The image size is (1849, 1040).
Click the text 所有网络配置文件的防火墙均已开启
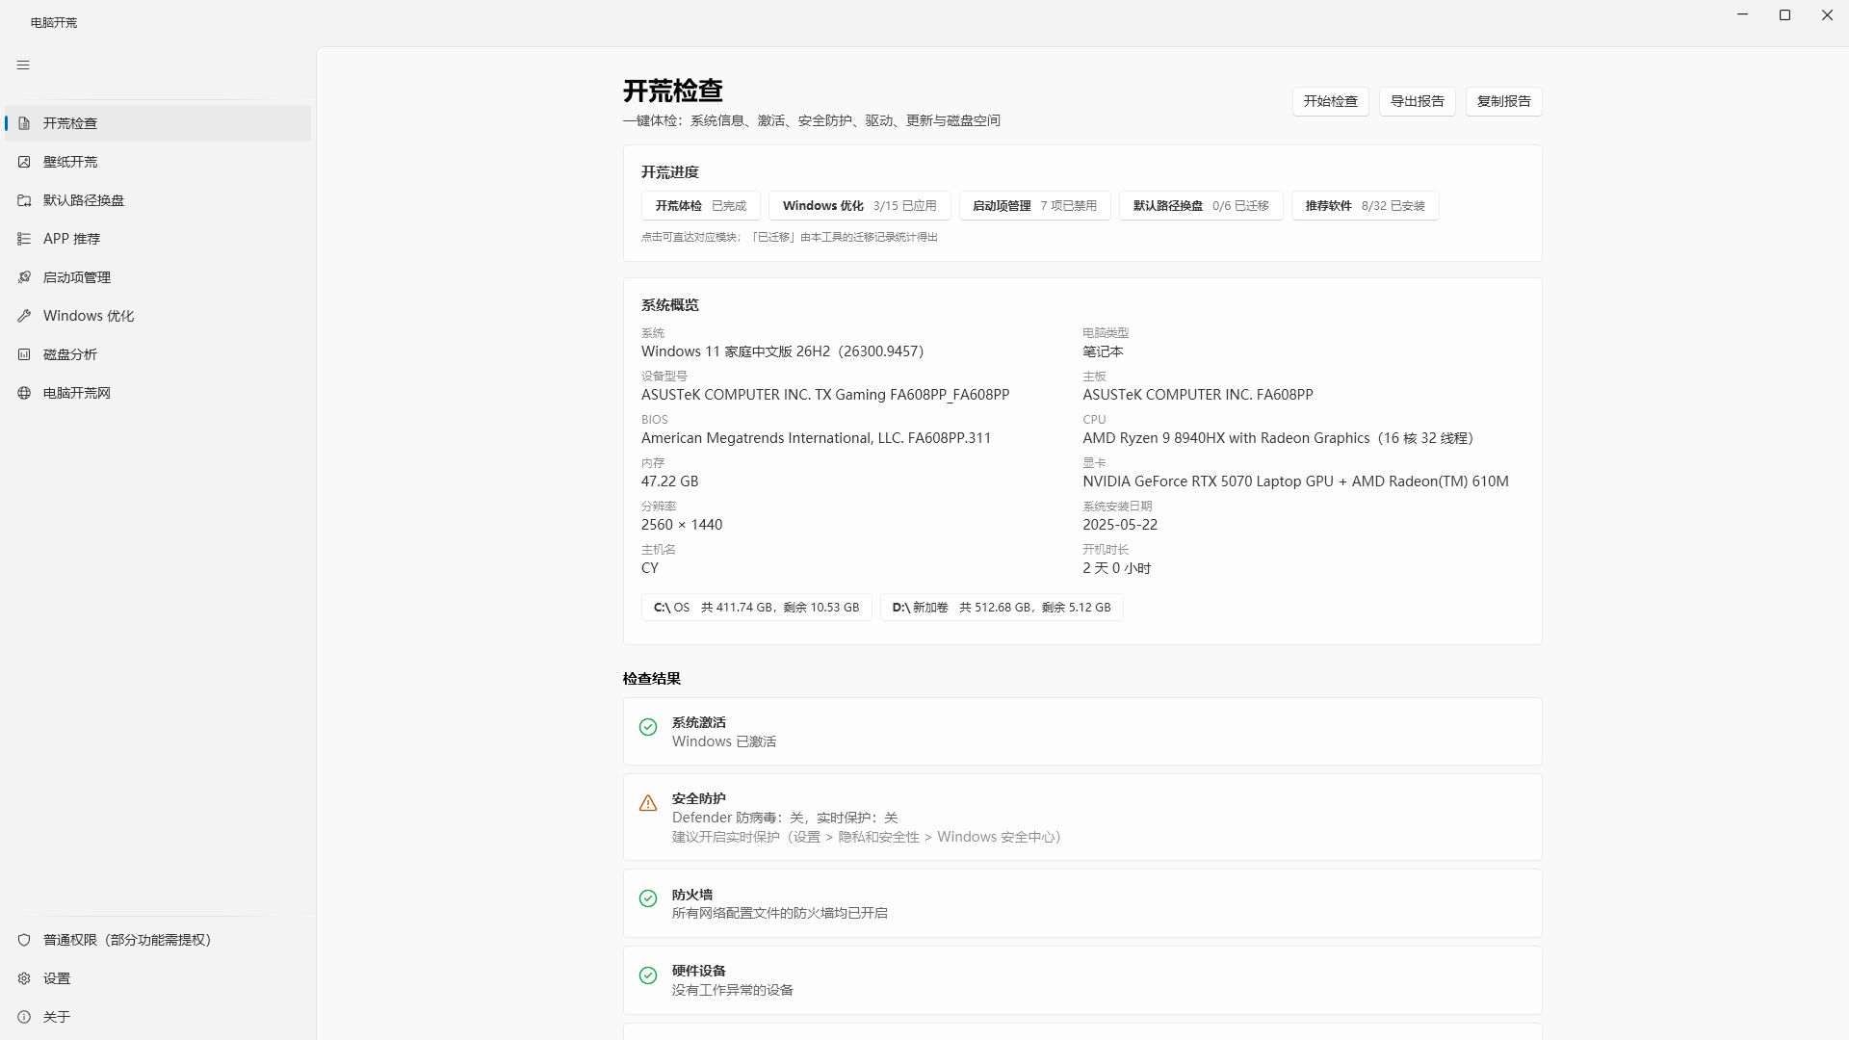(780, 913)
